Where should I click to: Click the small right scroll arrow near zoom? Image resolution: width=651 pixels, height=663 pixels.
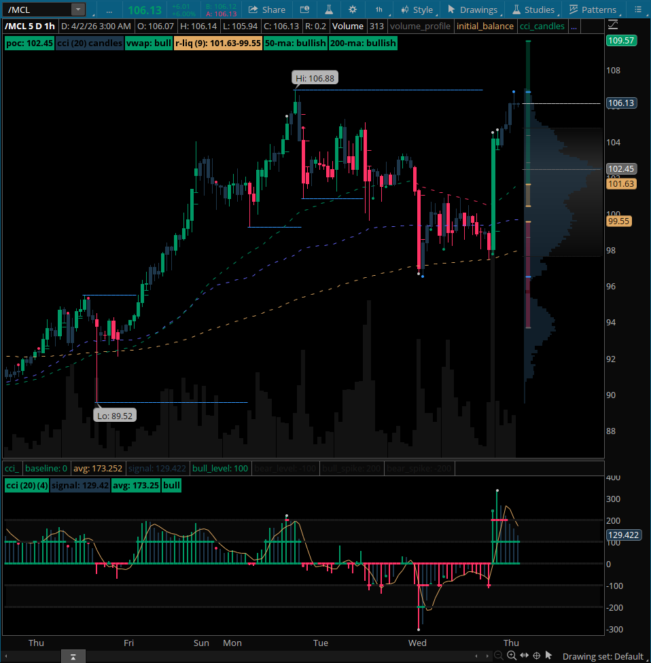pyautogui.click(x=487, y=657)
